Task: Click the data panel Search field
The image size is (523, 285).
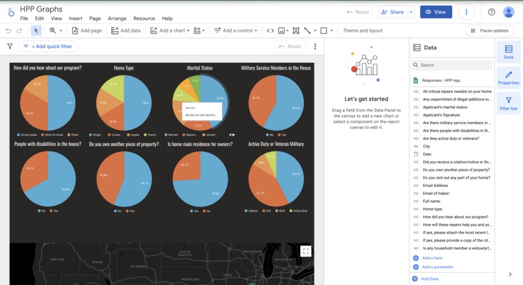Action: 452,65
